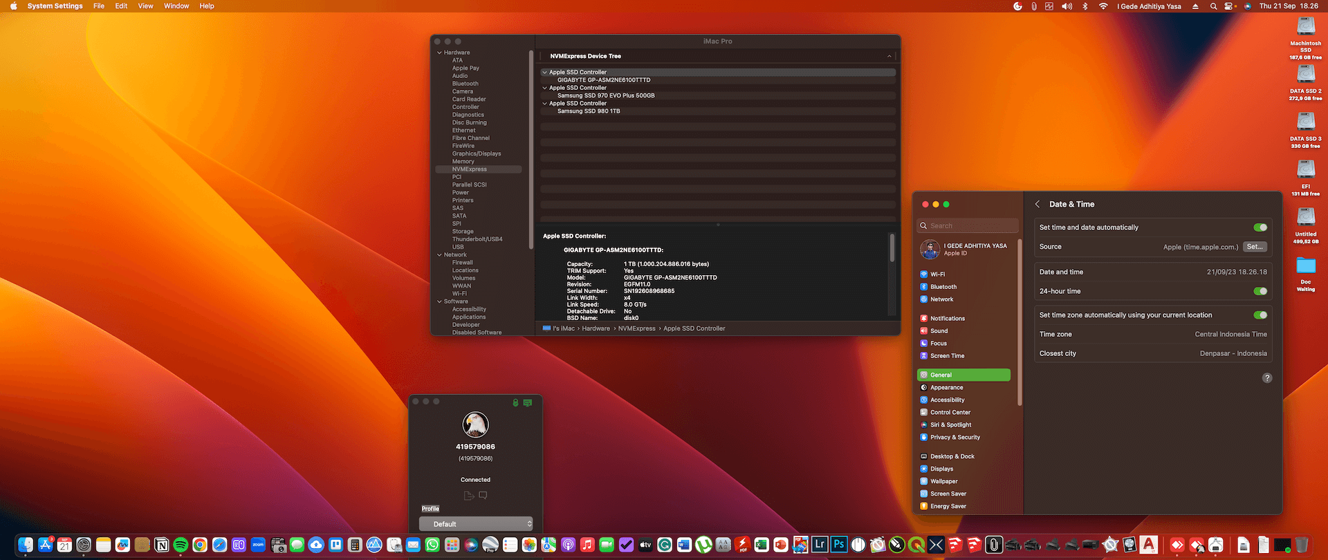Collapse the Network section in System Information
The height and width of the screenshot is (560, 1328).
[x=439, y=255]
